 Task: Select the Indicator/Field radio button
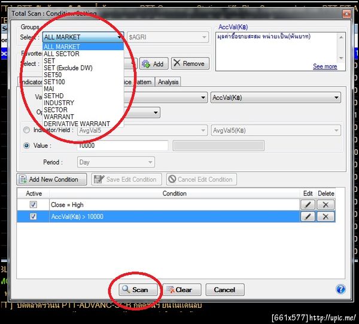click(26, 130)
